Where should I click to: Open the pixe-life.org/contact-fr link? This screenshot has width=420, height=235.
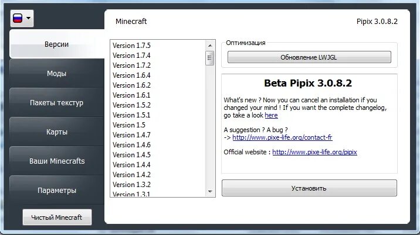pyautogui.click(x=282, y=137)
